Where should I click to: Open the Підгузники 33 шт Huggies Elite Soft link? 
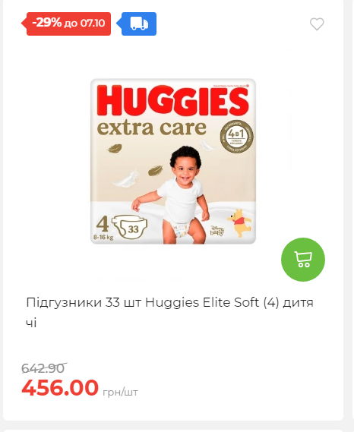coord(170,313)
